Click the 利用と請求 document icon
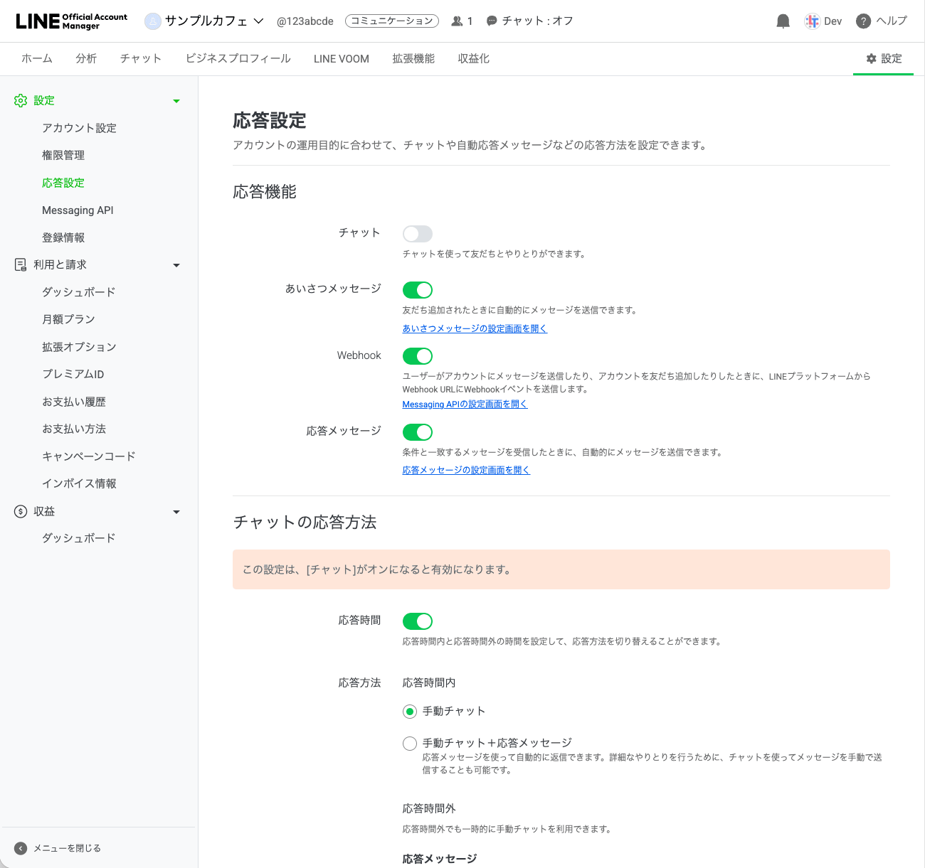This screenshot has width=925, height=868. (x=21, y=264)
